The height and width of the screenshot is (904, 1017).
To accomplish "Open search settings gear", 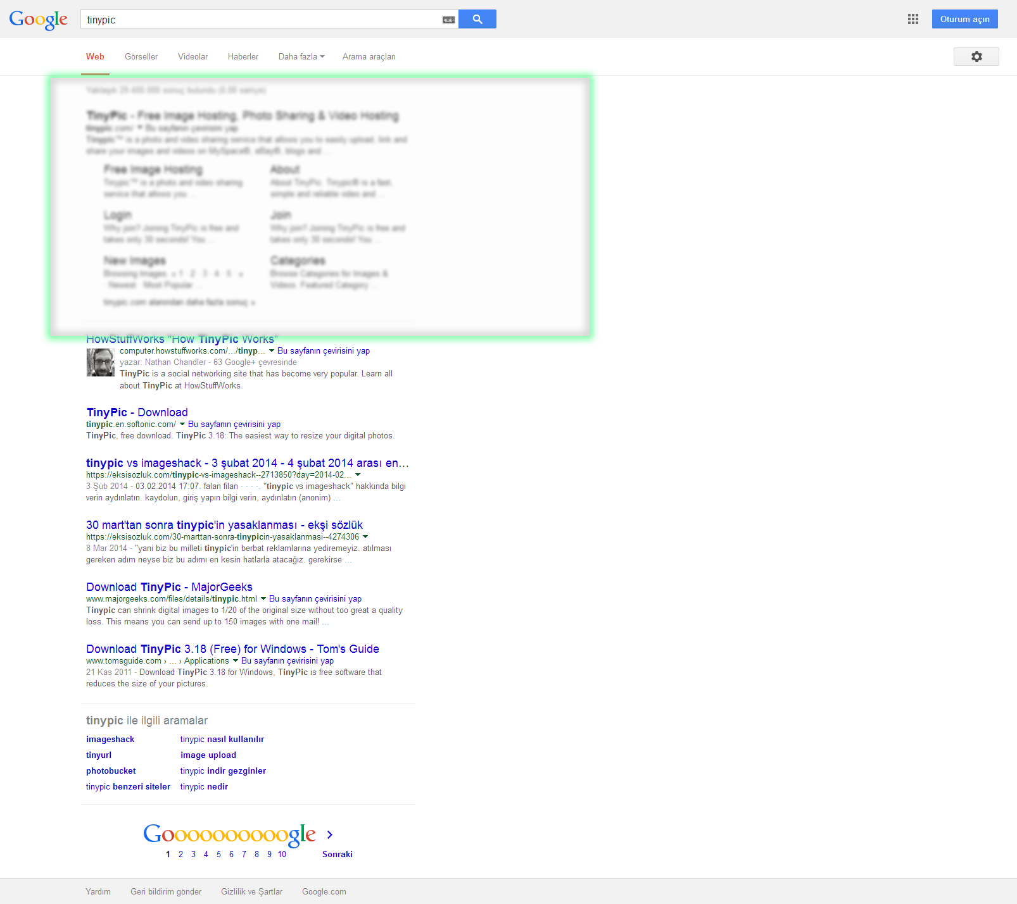I will coord(976,56).
